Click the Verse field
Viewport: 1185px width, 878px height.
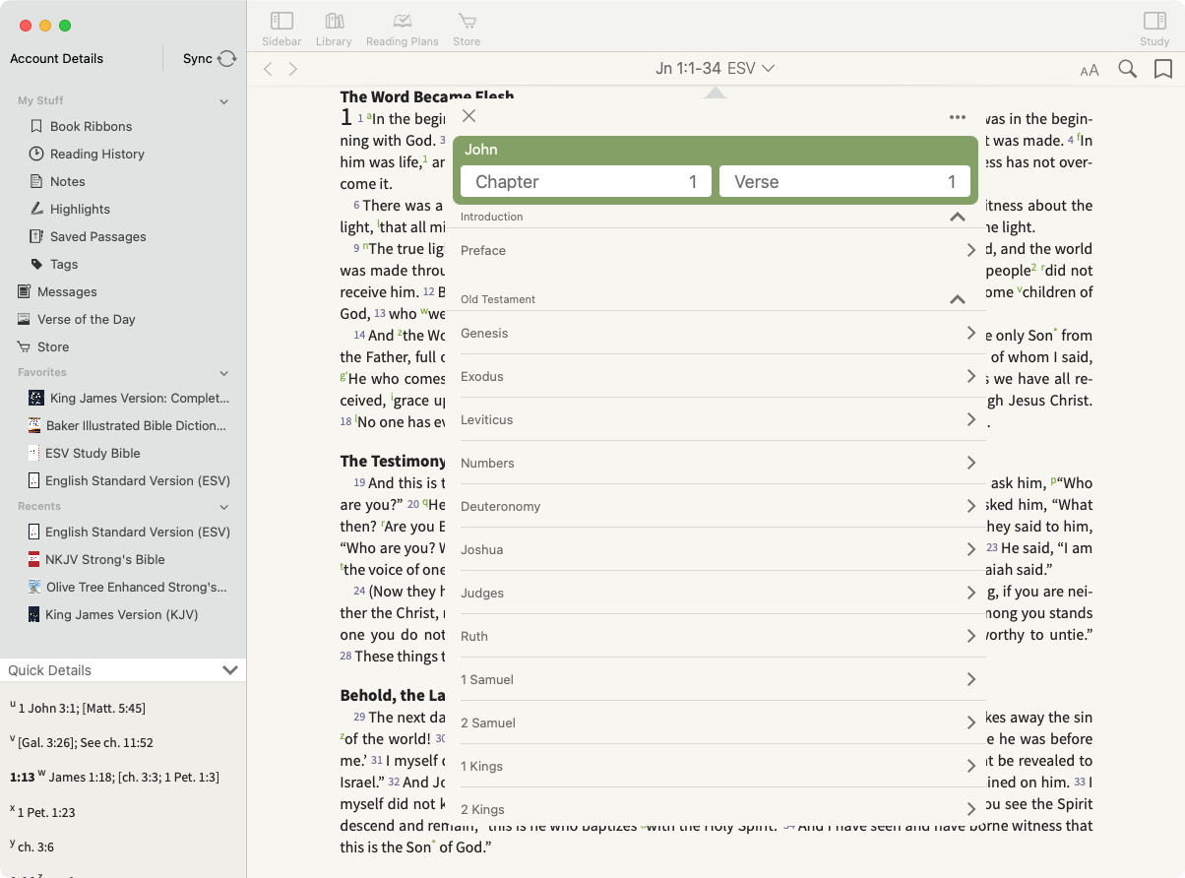tap(844, 181)
